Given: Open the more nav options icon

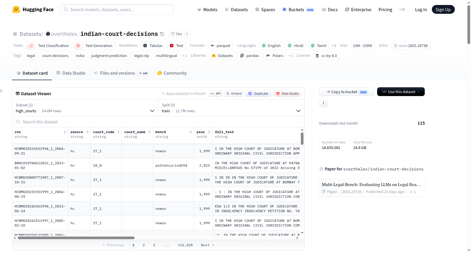Looking at the screenshot, I should pyautogui.click(x=402, y=9).
